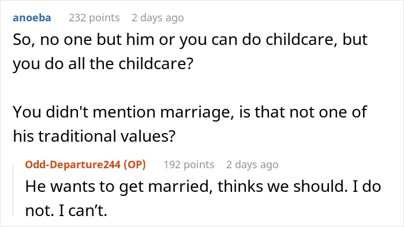Open the OP reply's 2 days ago timestamp

252,165
